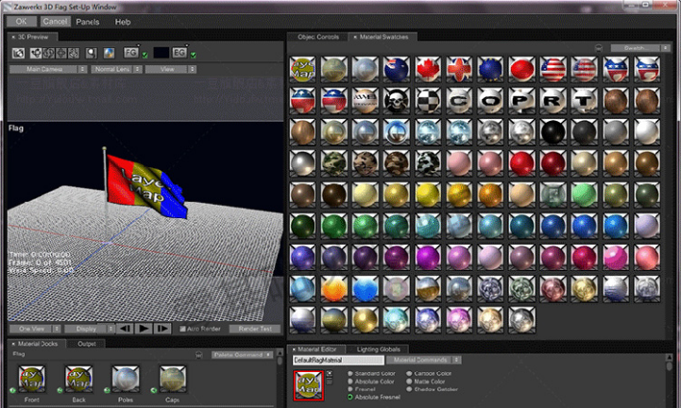The height and width of the screenshot is (408, 681).
Task: Select the Poles material dock sphere
Action: [x=126, y=378]
